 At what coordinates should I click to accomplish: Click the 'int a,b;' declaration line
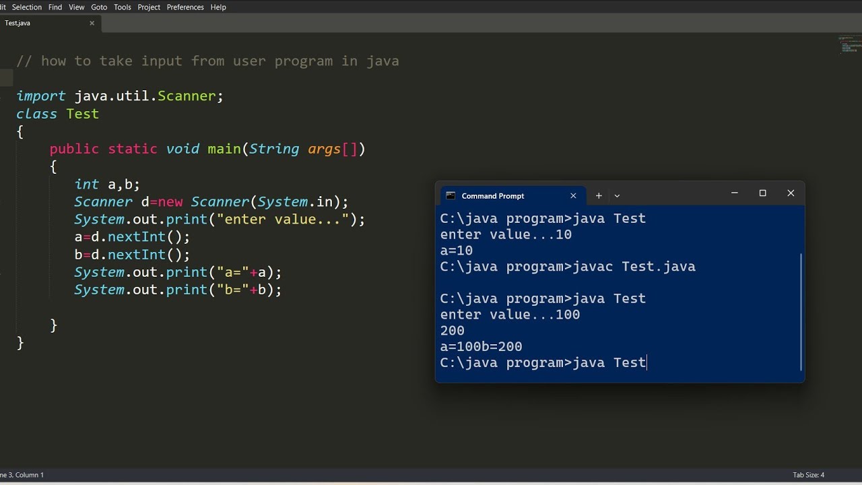(x=107, y=184)
